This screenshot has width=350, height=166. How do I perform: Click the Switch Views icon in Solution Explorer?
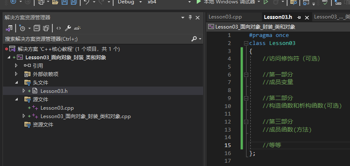[9, 28]
